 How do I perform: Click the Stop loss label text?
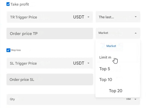pyautogui.click(x=16, y=50)
